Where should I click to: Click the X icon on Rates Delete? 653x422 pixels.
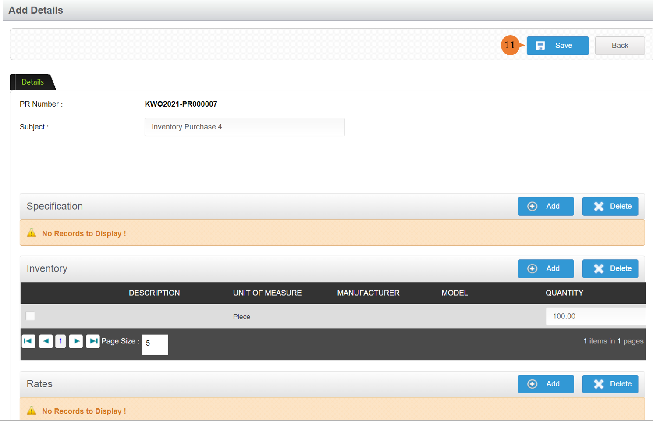pos(599,384)
